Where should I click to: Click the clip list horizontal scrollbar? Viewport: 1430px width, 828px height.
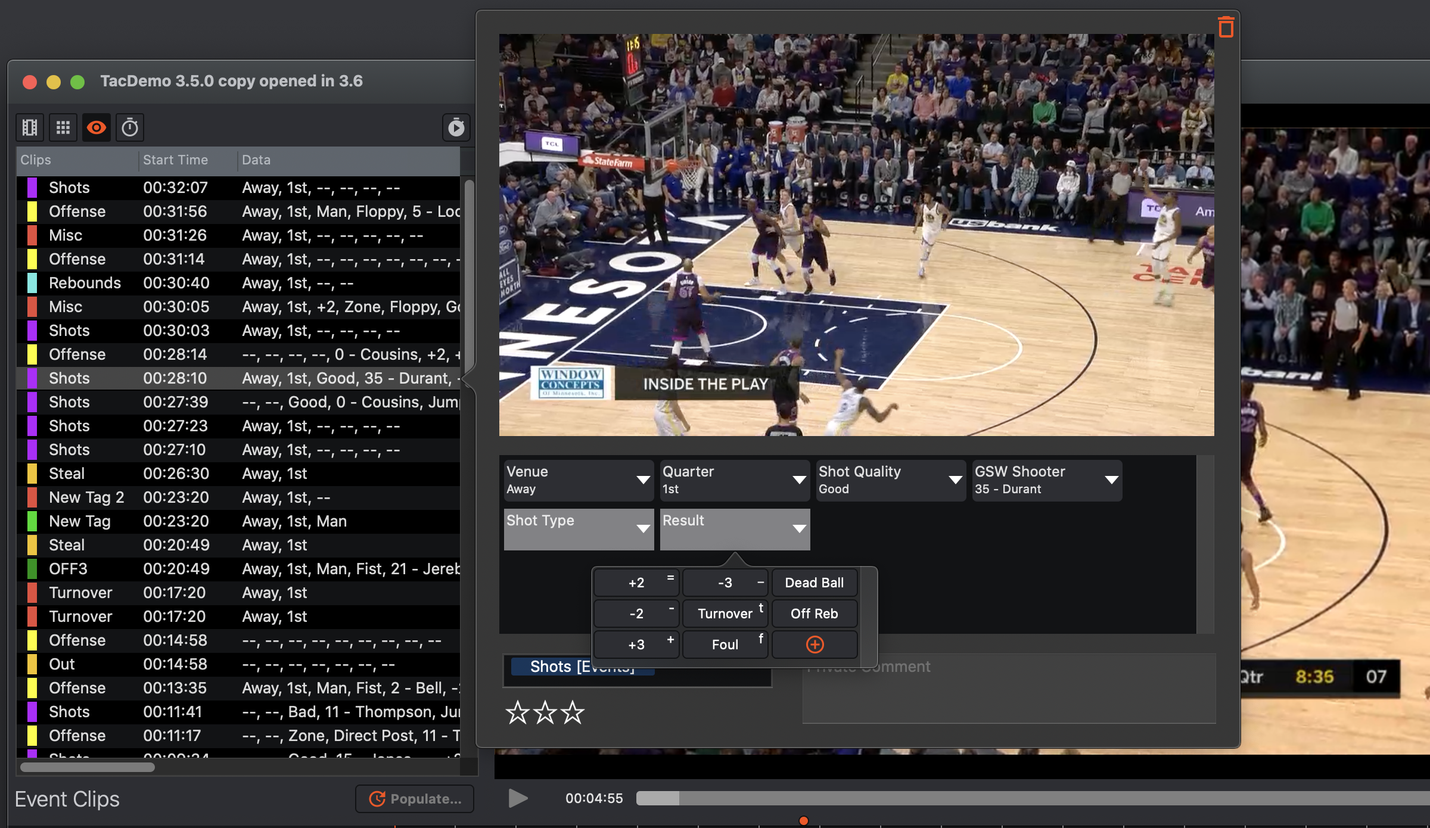88,767
